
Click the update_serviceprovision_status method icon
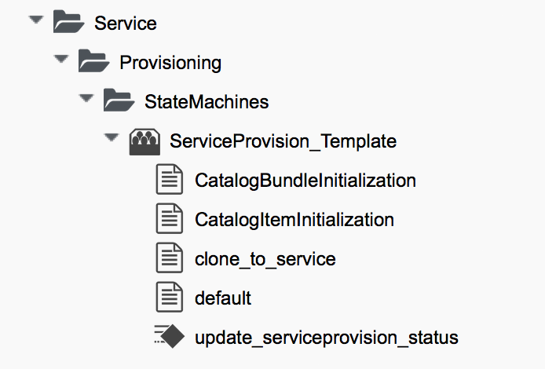tap(169, 338)
